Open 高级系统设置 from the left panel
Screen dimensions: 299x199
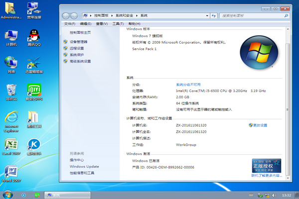80,61
